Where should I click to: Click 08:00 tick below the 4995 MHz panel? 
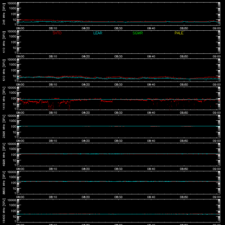[20, 169]
